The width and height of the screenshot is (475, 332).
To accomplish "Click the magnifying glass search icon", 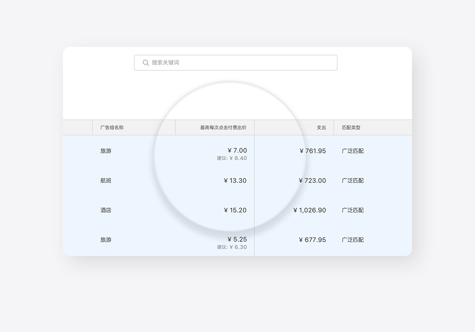I will [146, 63].
